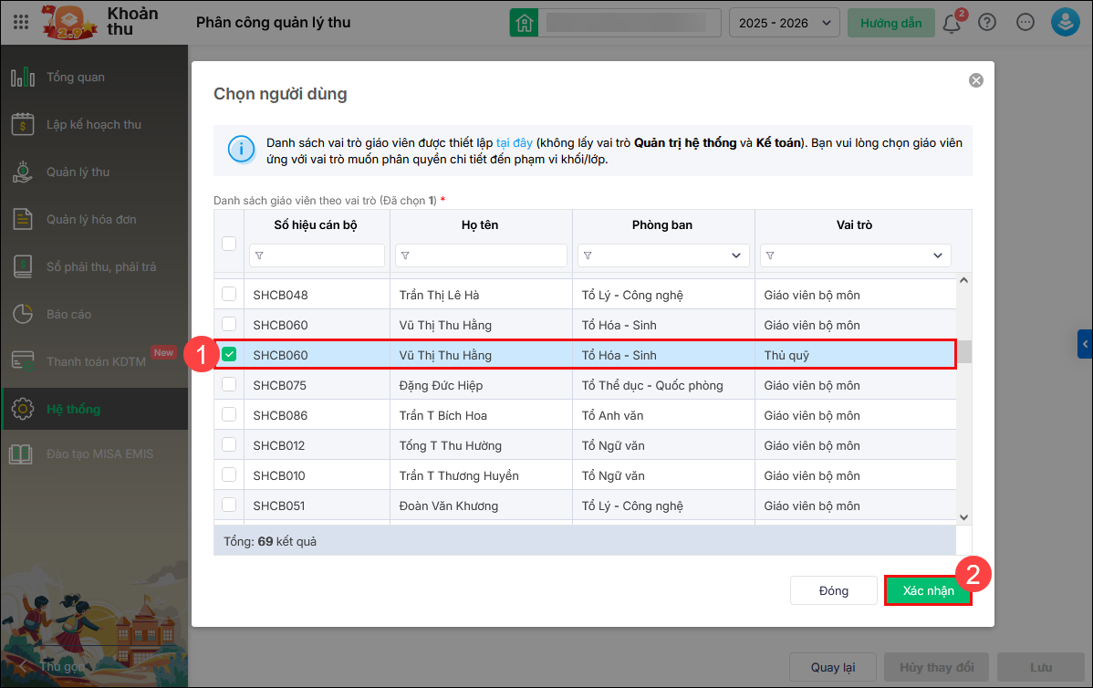Check the row for Đặng Đức Hiệp
1093x688 pixels.
click(x=229, y=384)
